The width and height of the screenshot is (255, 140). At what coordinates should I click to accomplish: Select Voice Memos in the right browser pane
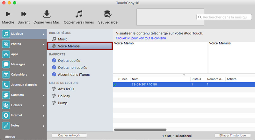(x=220, y=43)
